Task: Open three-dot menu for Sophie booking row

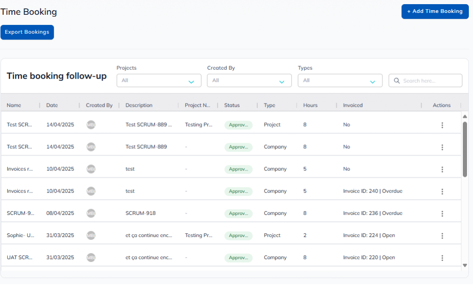Action: point(442,236)
